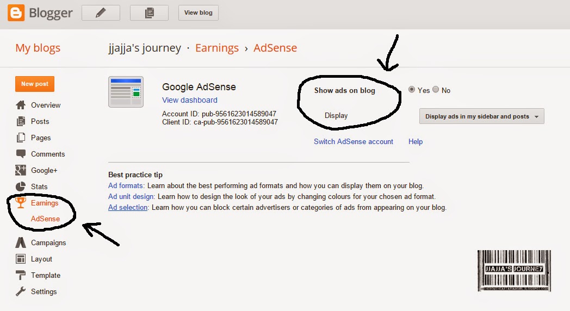Open Display ads in my sidebar dropdown
Viewport: 570px width, 311px height.
tap(482, 116)
